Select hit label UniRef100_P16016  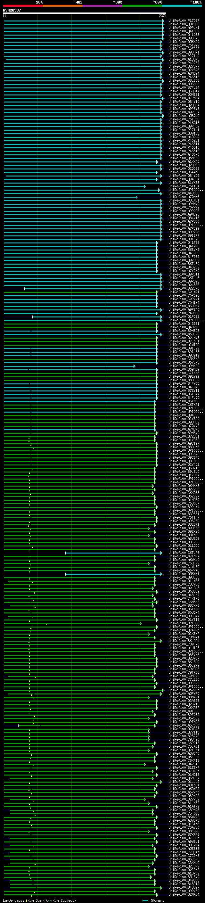coord(184,123)
